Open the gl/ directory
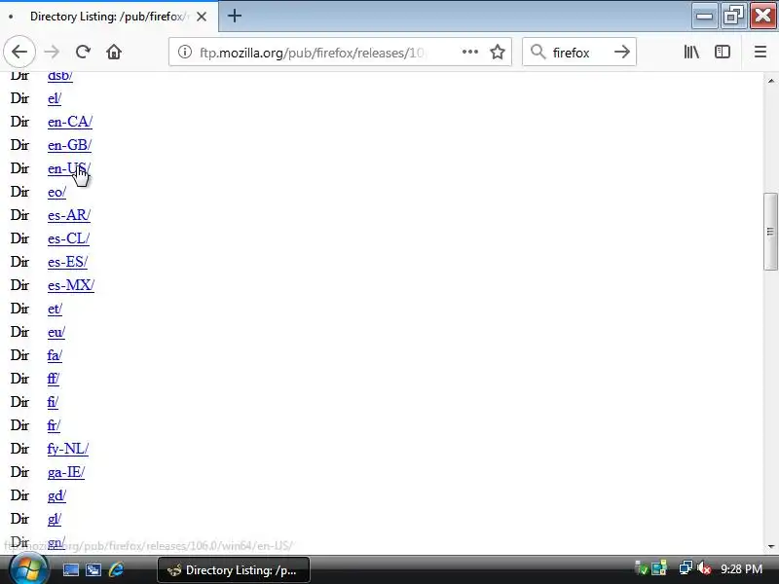This screenshot has height=584, width=779. (x=55, y=519)
